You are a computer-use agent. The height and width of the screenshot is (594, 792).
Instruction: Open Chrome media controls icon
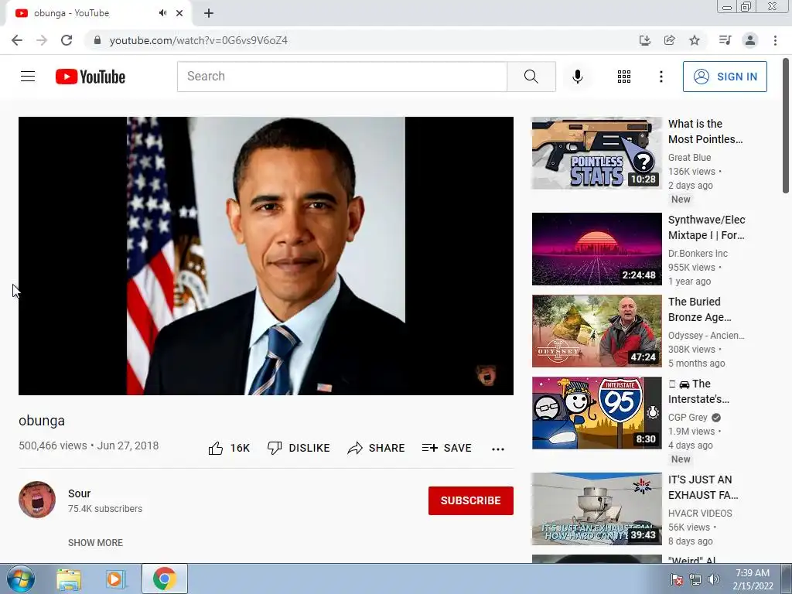725,40
